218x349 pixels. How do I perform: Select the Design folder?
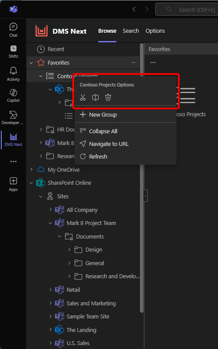coord(94,250)
